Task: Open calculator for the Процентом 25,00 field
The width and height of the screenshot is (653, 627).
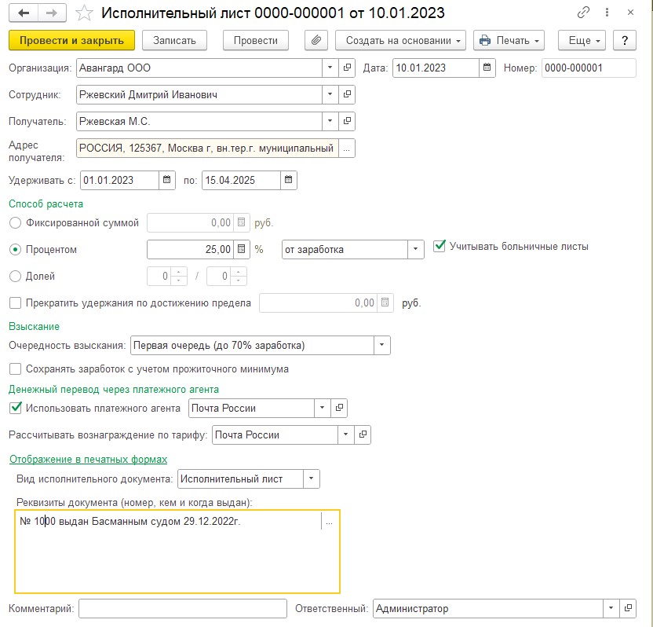Action: click(242, 249)
